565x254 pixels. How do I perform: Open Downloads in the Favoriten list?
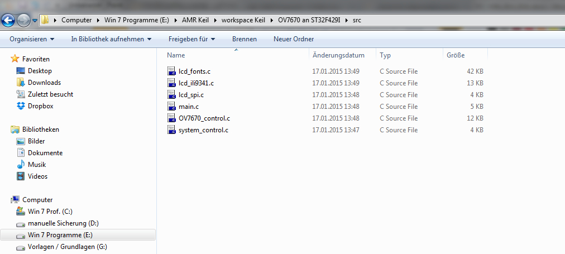(x=44, y=83)
